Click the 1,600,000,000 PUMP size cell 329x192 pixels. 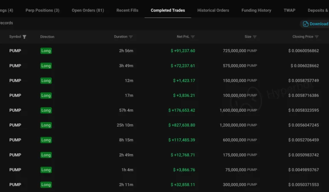[238, 110]
